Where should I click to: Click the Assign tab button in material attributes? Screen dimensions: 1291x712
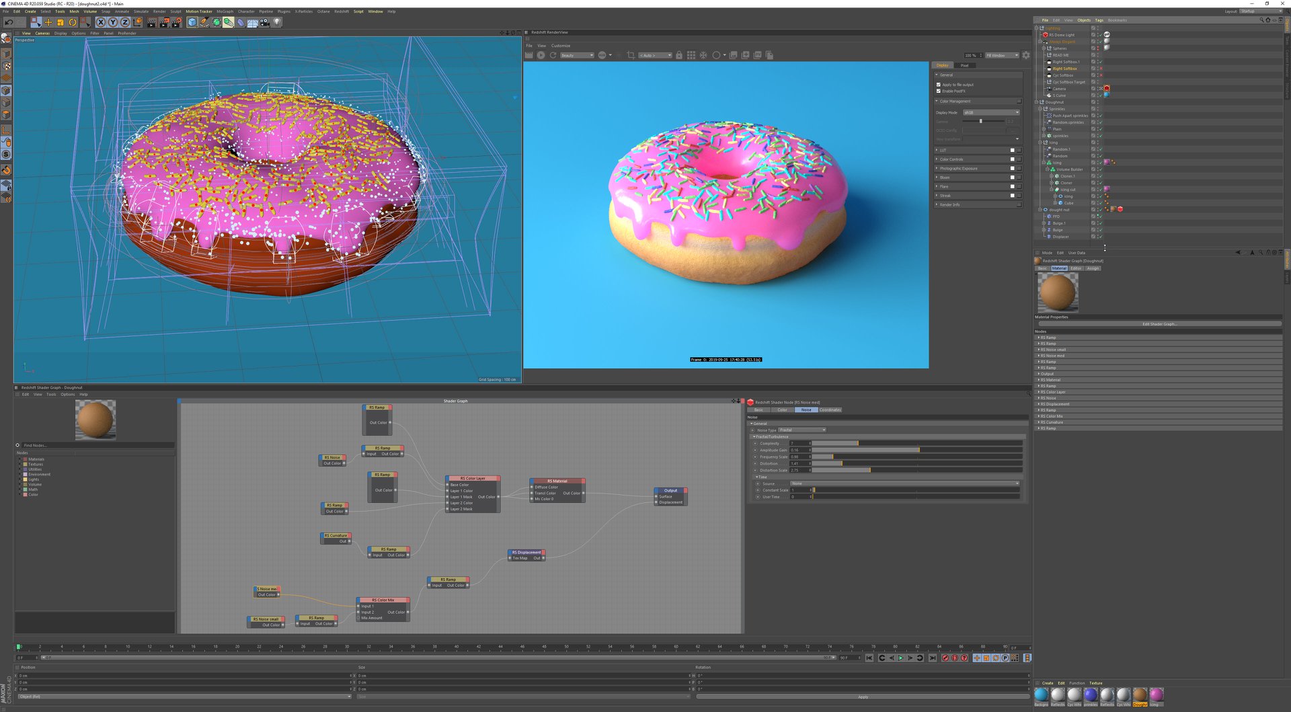click(1093, 268)
